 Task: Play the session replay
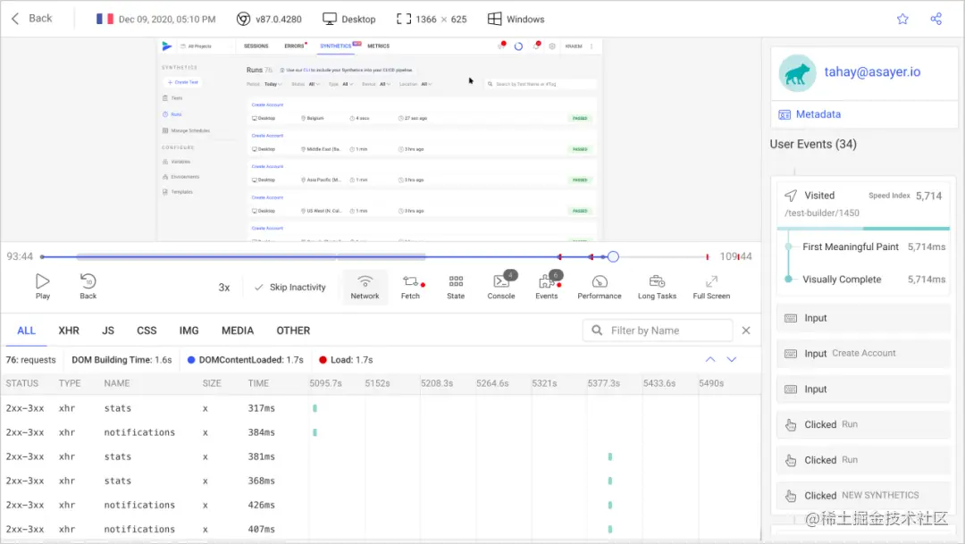(x=43, y=286)
